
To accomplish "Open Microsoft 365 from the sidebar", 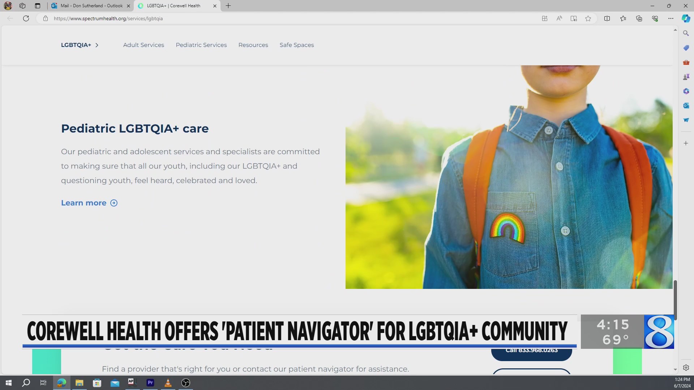I will [x=686, y=91].
